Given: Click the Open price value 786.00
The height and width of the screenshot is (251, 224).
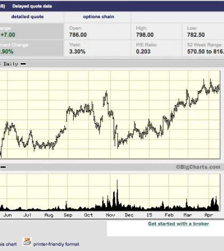Looking at the screenshot, I should tap(78, 35).
